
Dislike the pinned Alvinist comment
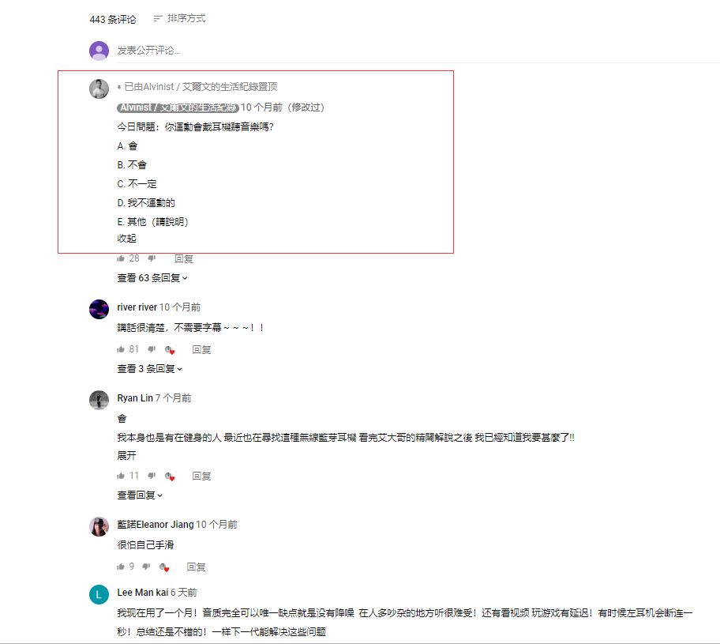click(152, 259)
